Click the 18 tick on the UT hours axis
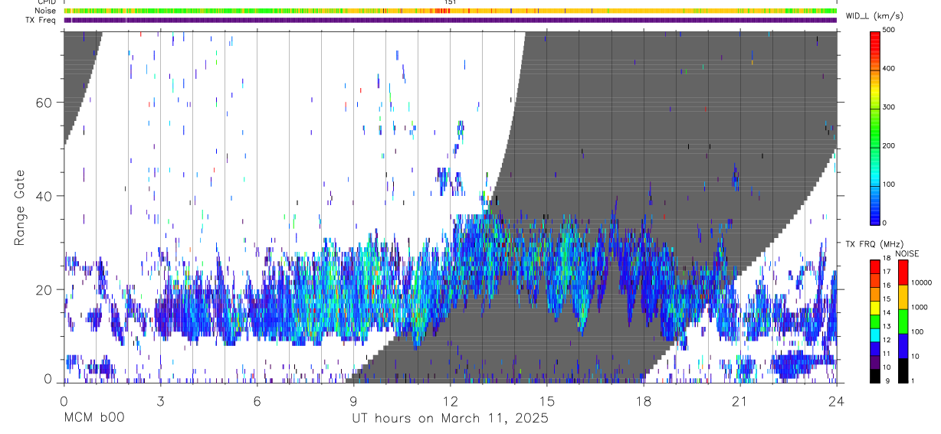The width and height of the screenshot is (941, 434). (644, 400)
